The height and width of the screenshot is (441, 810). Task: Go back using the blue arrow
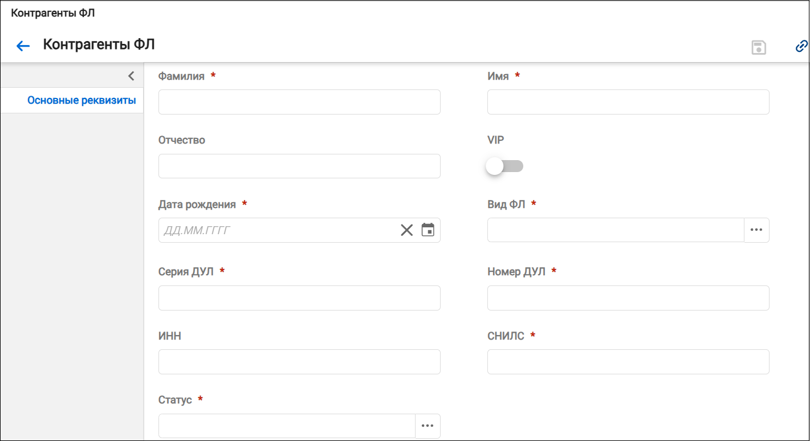tap(23, 46)
